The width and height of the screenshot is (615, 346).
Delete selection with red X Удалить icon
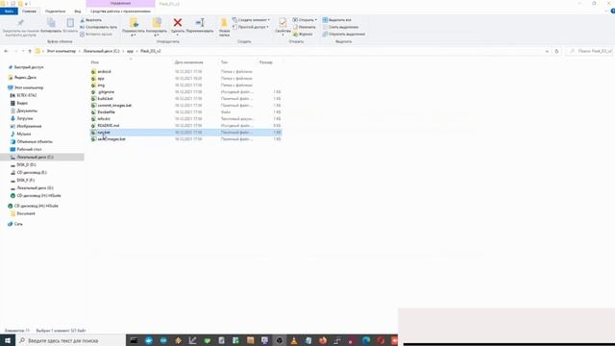pos(178,26)
